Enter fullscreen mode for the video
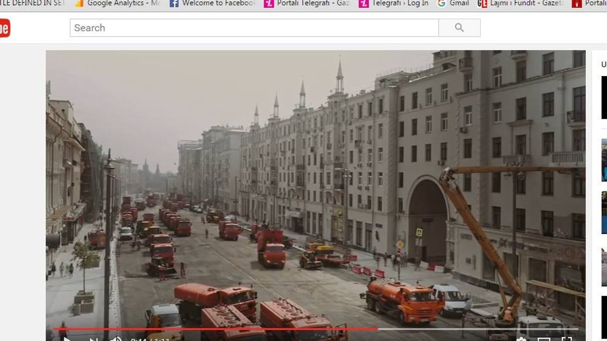 tap(566, 339)
